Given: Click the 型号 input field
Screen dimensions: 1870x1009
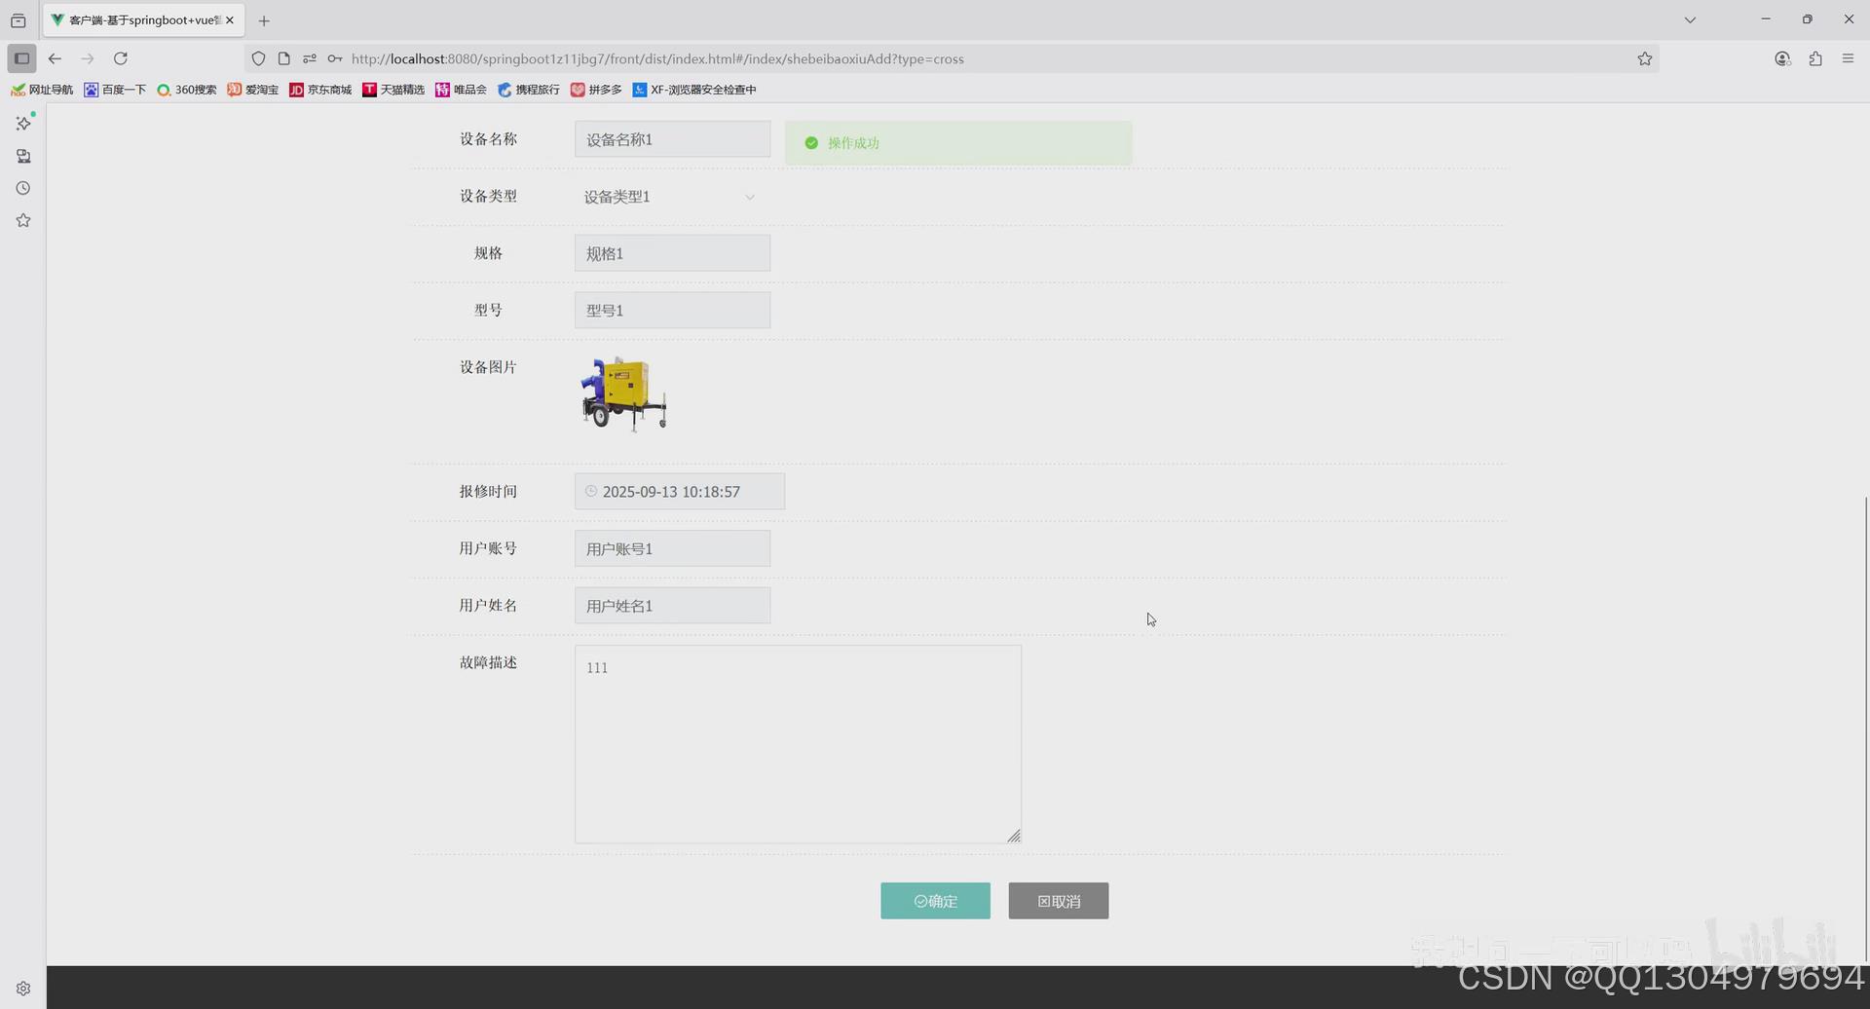Looking at the screenshot, I should (672, 310).
